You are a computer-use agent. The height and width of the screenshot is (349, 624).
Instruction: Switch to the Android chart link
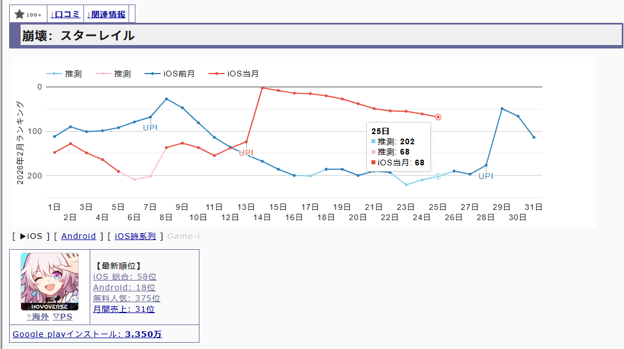coord(78,236)
